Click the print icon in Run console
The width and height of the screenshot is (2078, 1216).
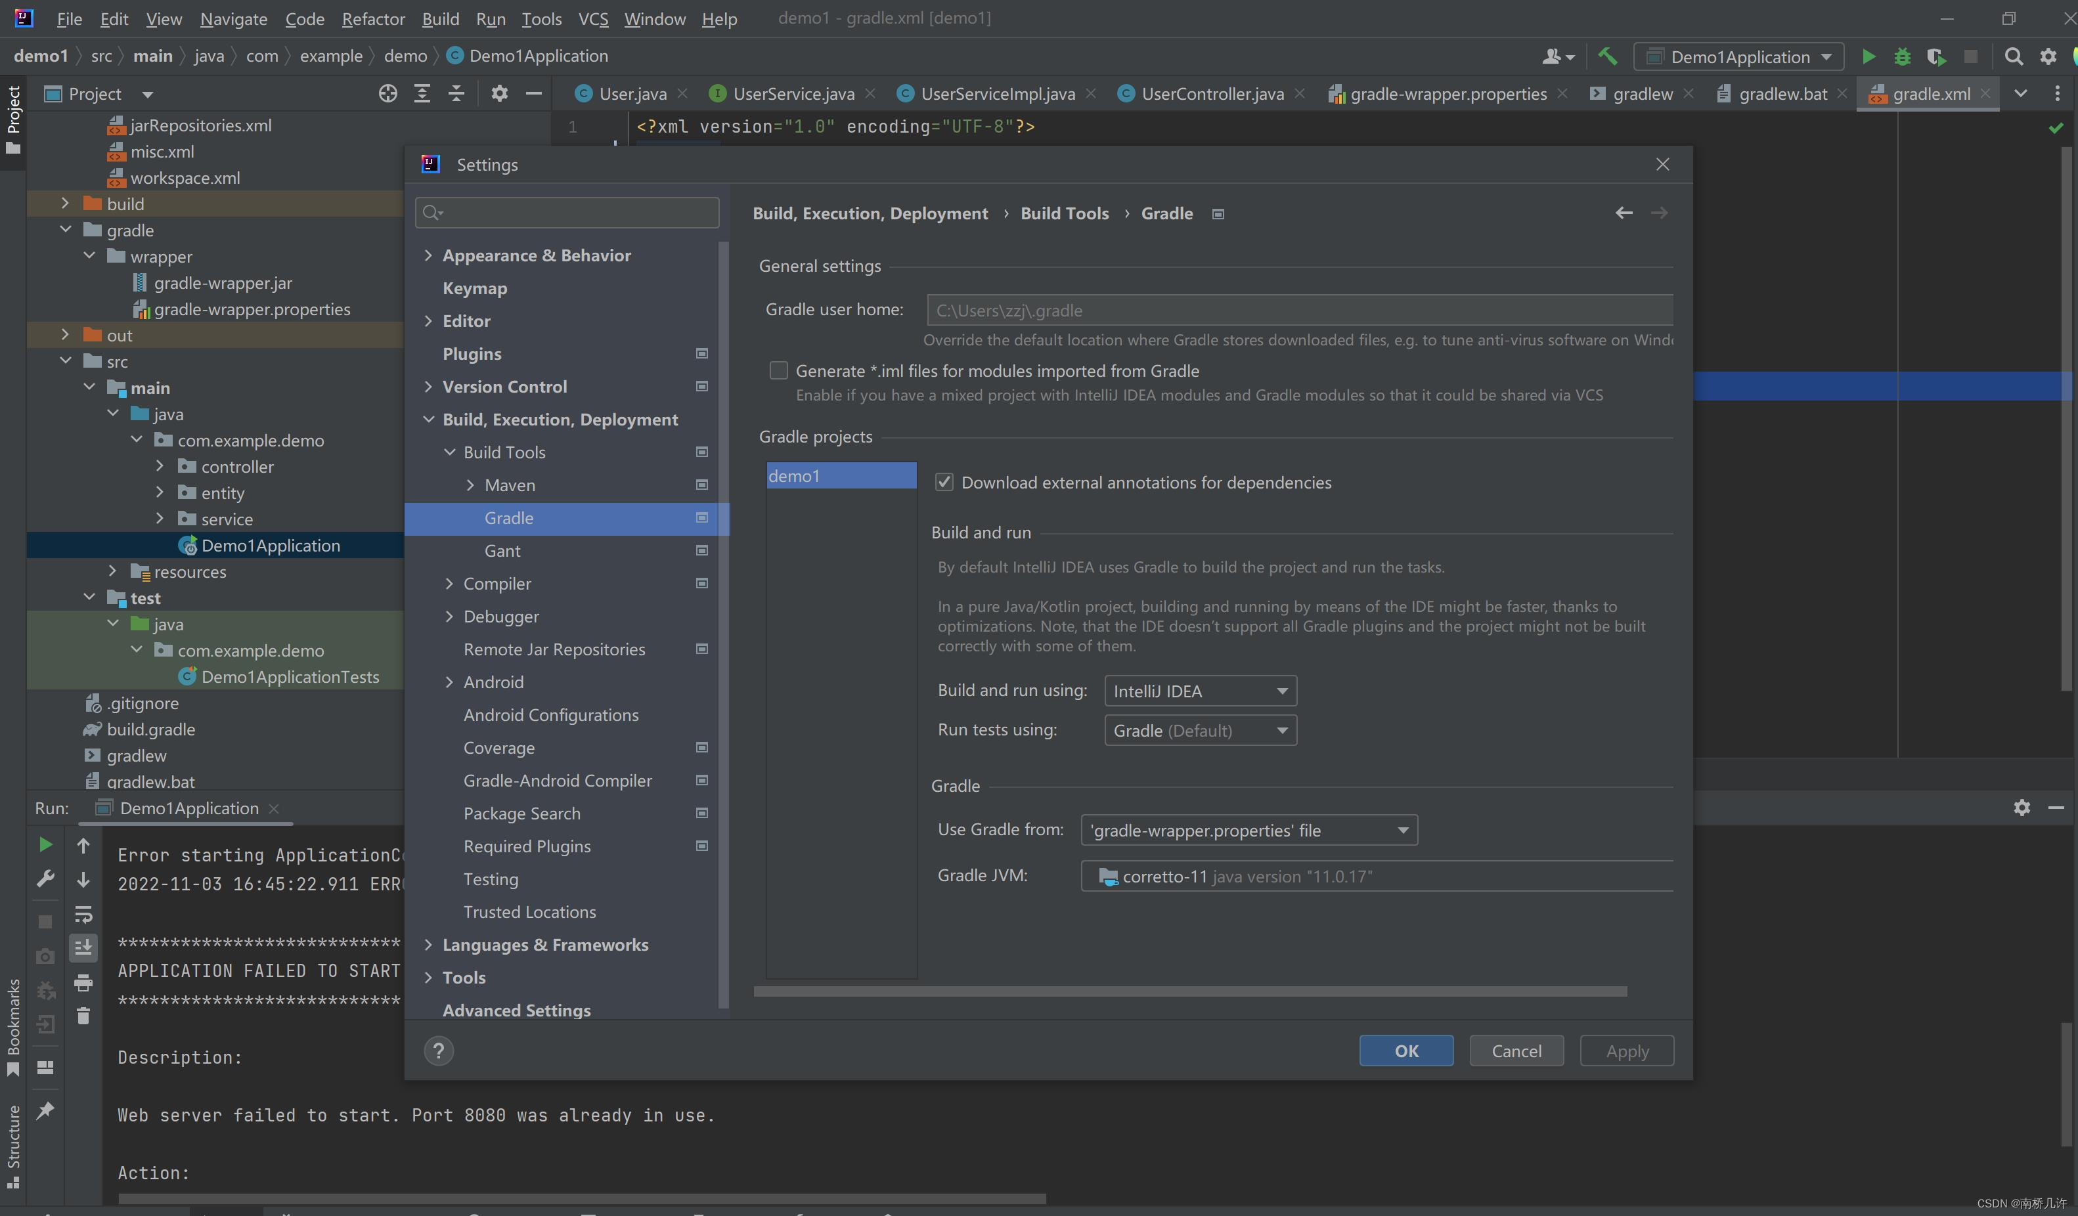83,983
